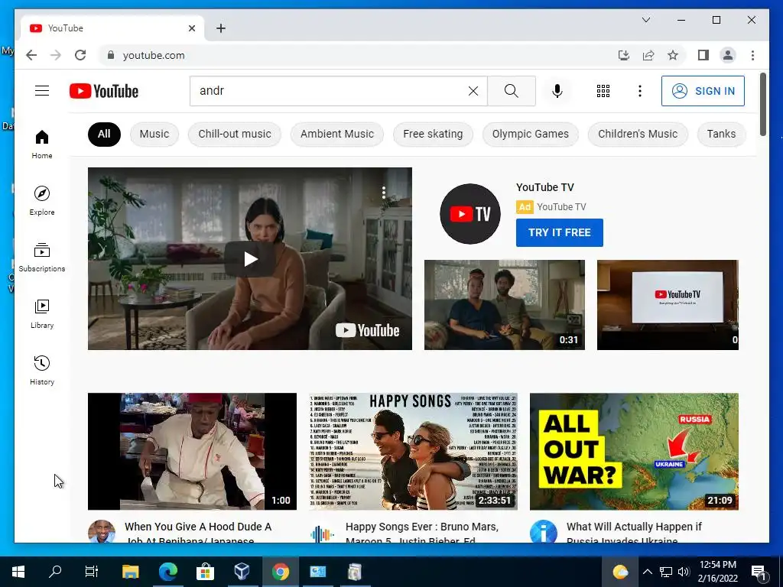Click the page vertical scrollbar
This screenshot has width=783, height=587.
tap(762, 104)
